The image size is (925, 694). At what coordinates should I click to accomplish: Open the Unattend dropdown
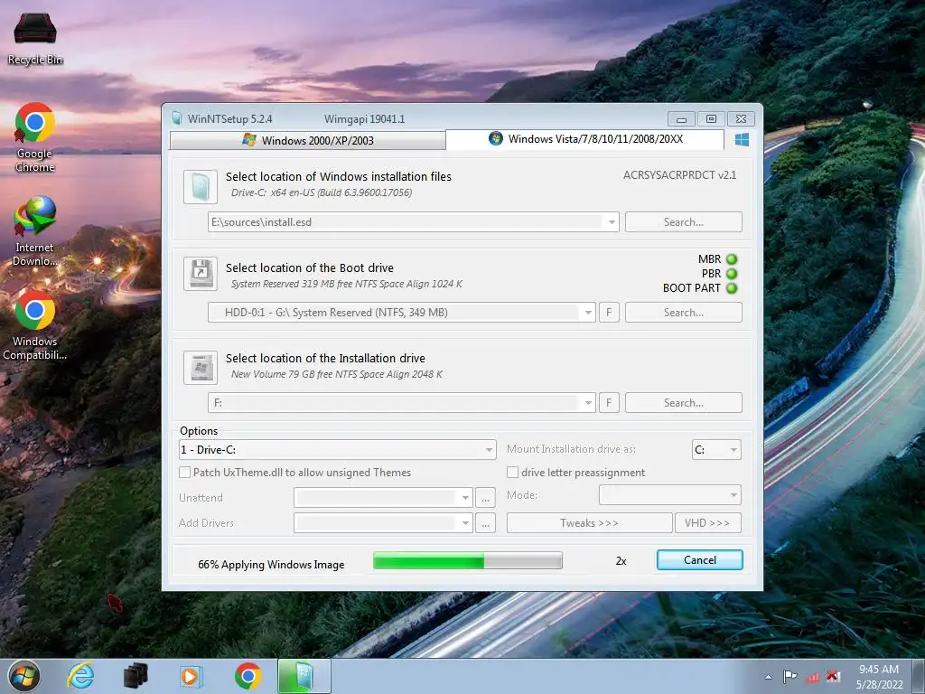(383, 498)
